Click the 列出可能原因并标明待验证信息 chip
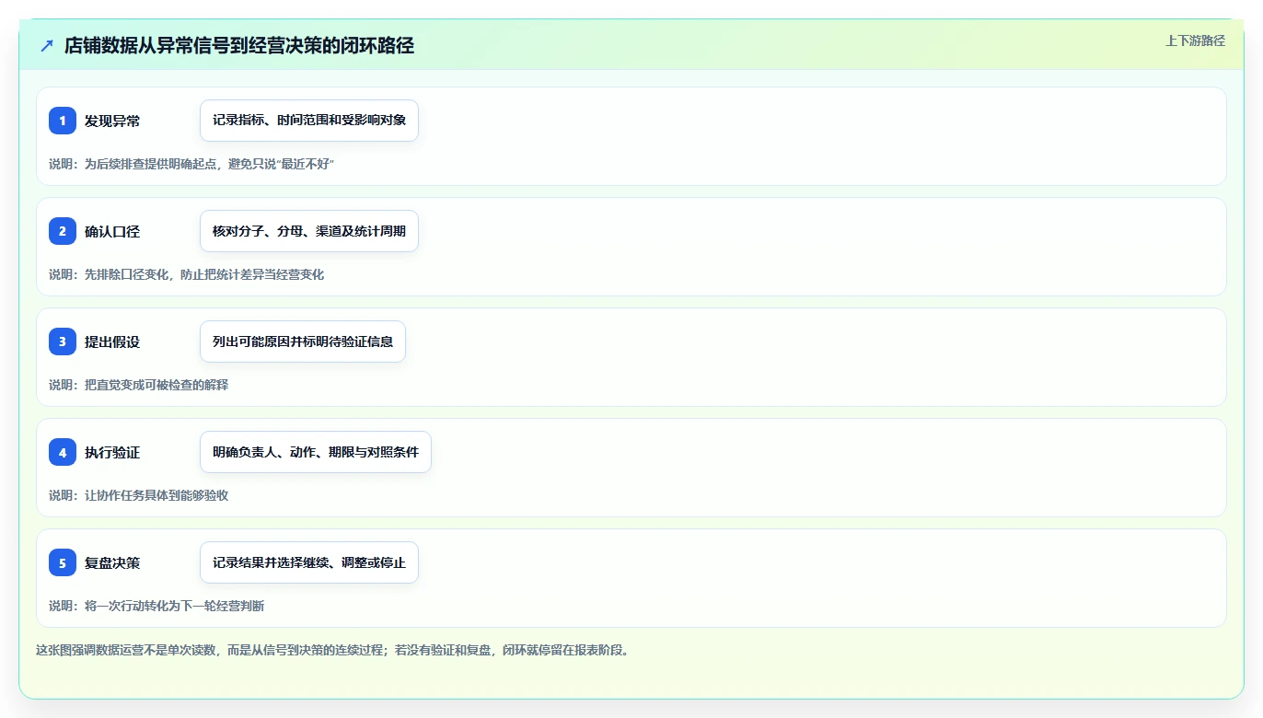1263x718 pixels. click(303, 342)
